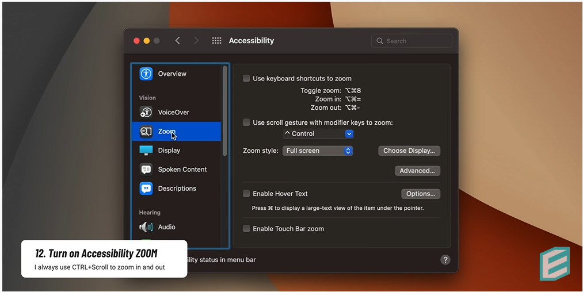Click the Descriptions quote bubble icon
The height and width of the screenshot is (292, 583).
146,189
